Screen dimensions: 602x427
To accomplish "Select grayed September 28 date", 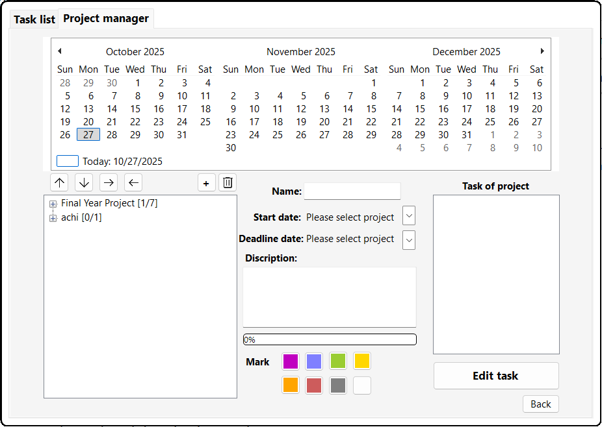I will 65,83.
